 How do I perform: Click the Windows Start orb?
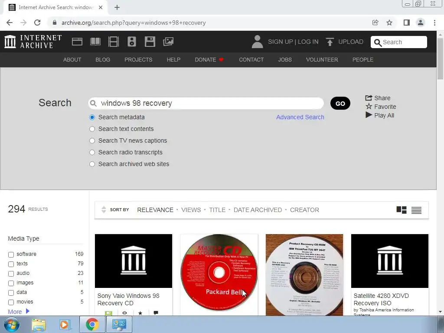pyautogui.click(x=12, y=324)
